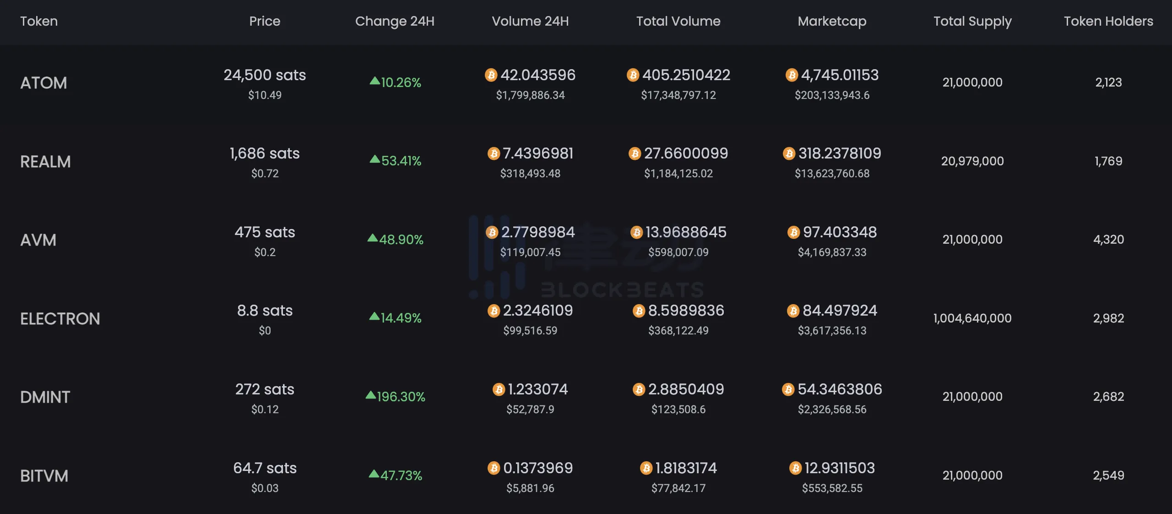Open the REALM token link
The height and width of the screenshot is (514, 1172).
[45, 162]
